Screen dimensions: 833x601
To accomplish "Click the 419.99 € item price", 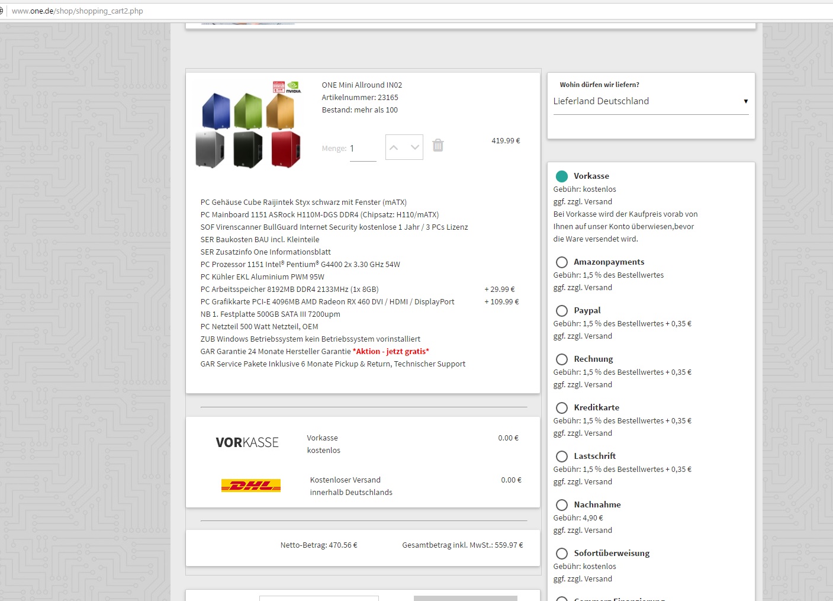I will [506, 141].
